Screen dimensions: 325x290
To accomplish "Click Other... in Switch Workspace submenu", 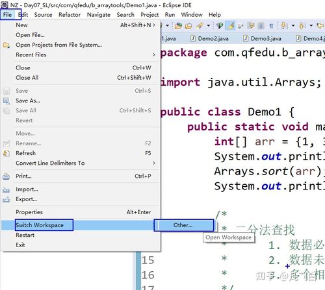I will 184,225.
